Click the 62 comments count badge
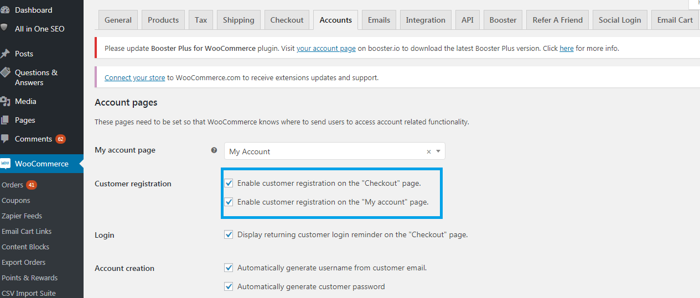 tap(60, 139)
